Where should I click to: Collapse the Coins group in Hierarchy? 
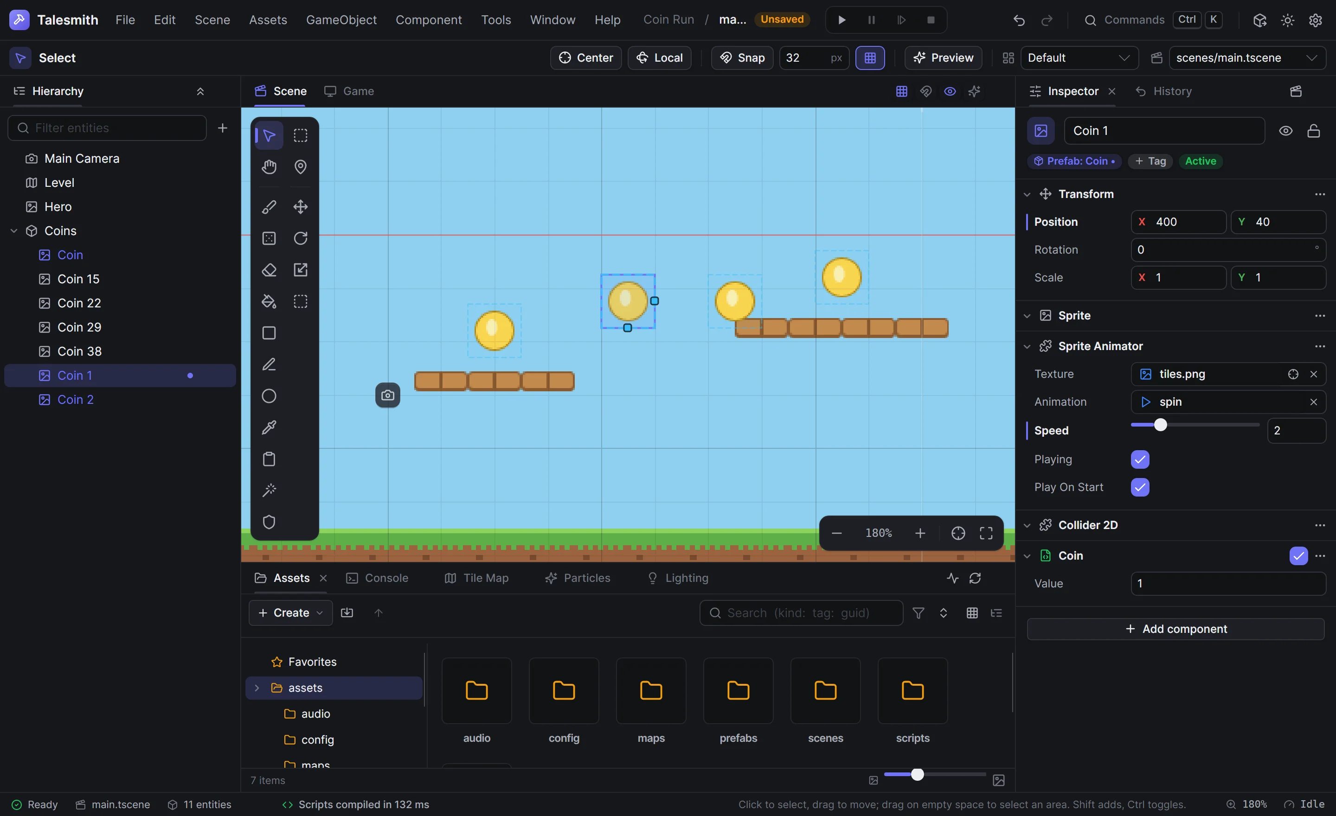[x=14, y=231]
